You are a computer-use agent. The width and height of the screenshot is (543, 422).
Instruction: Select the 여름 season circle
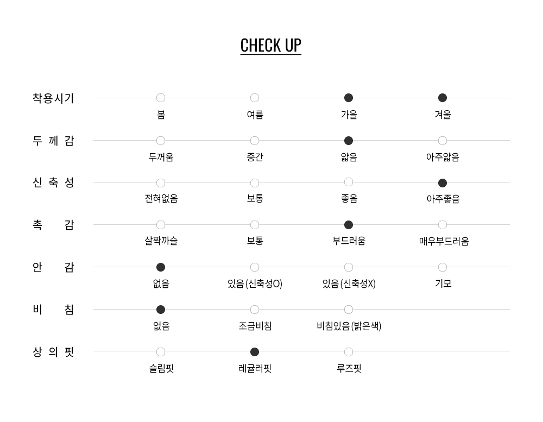[255, 98]
